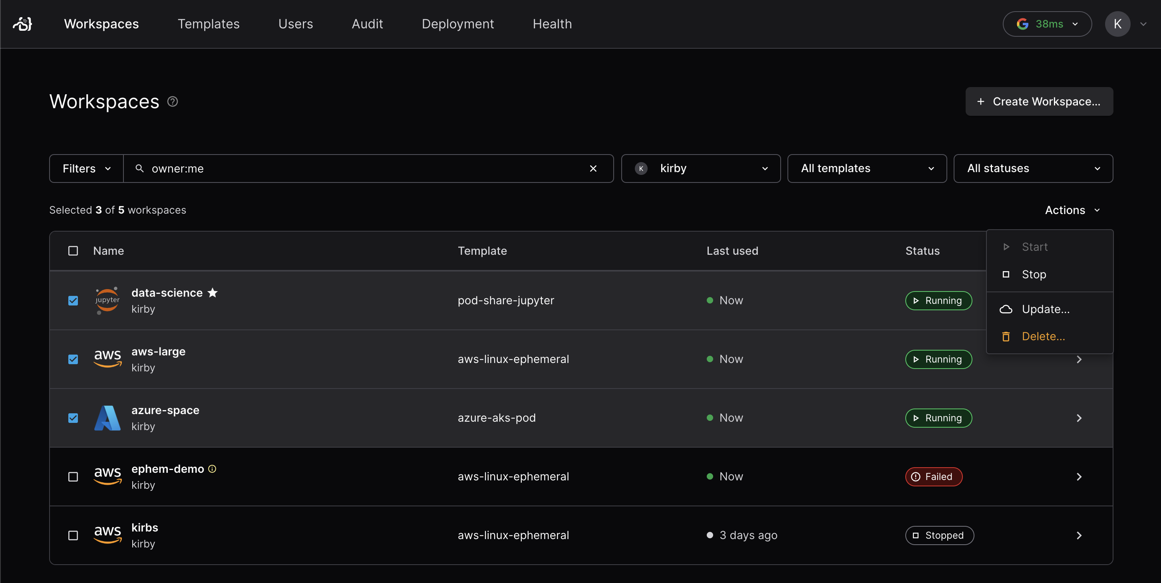1161x583 pixels.
Task: Clear the owner:me search query
Action: click(x=593, y=168)
